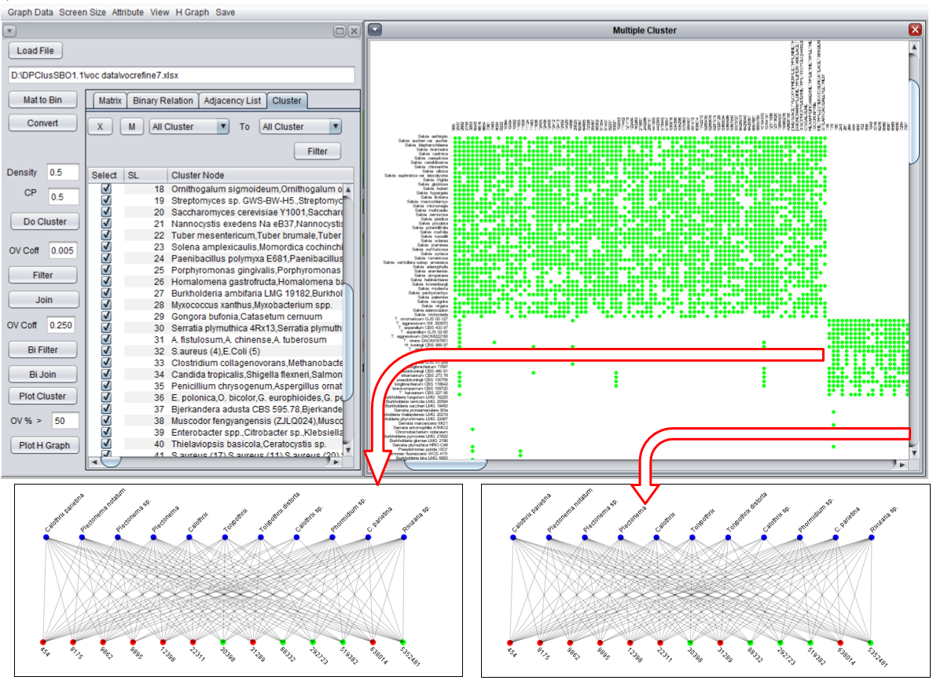Open the Attribute menu
Image resolution: width=933 pixels, height=684 pixels.
click(127, 12)
